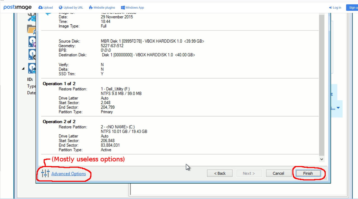Click the disk icon with black checkmark badge

[32, 54]
